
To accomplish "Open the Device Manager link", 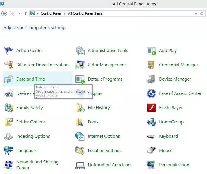I will pyautogui.click(x=175, y=79).
